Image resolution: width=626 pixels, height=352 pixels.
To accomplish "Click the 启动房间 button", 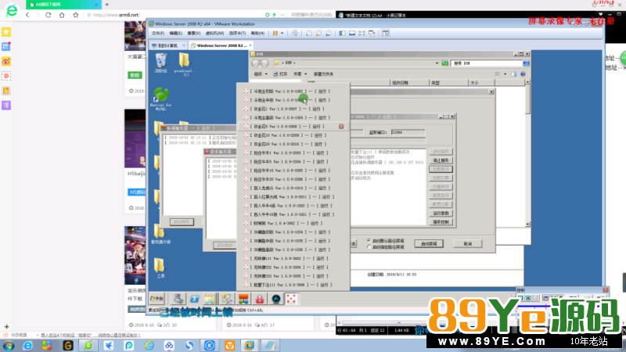I will point(429,243).
